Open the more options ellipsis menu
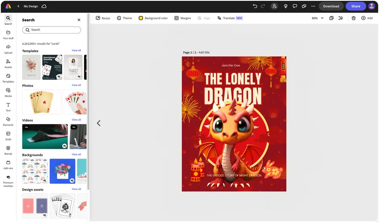This screenshot has height=222, width=379. pos(313,6)
